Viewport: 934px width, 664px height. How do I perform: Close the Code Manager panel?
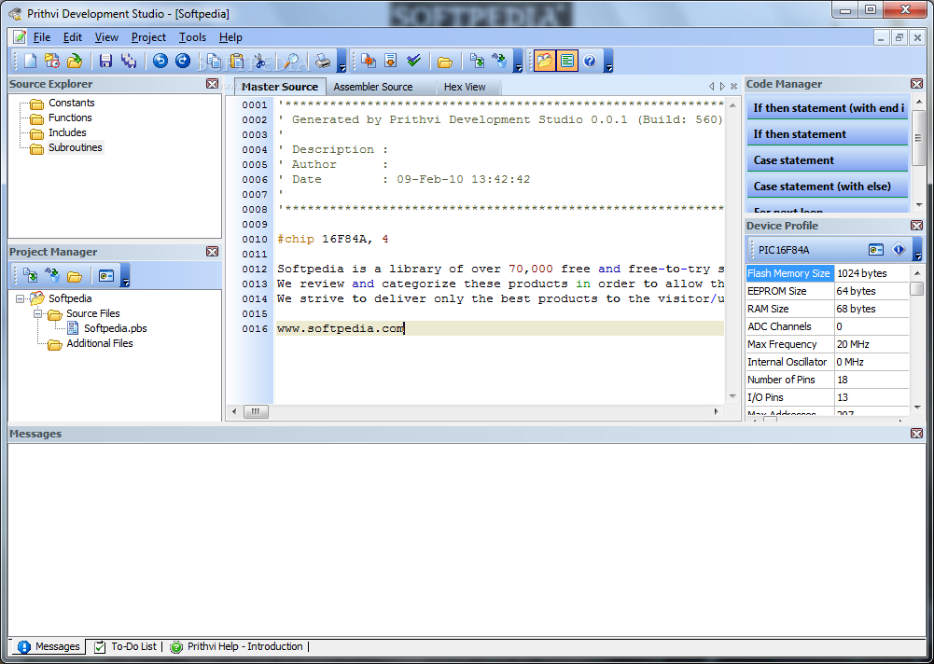[916, 84]
